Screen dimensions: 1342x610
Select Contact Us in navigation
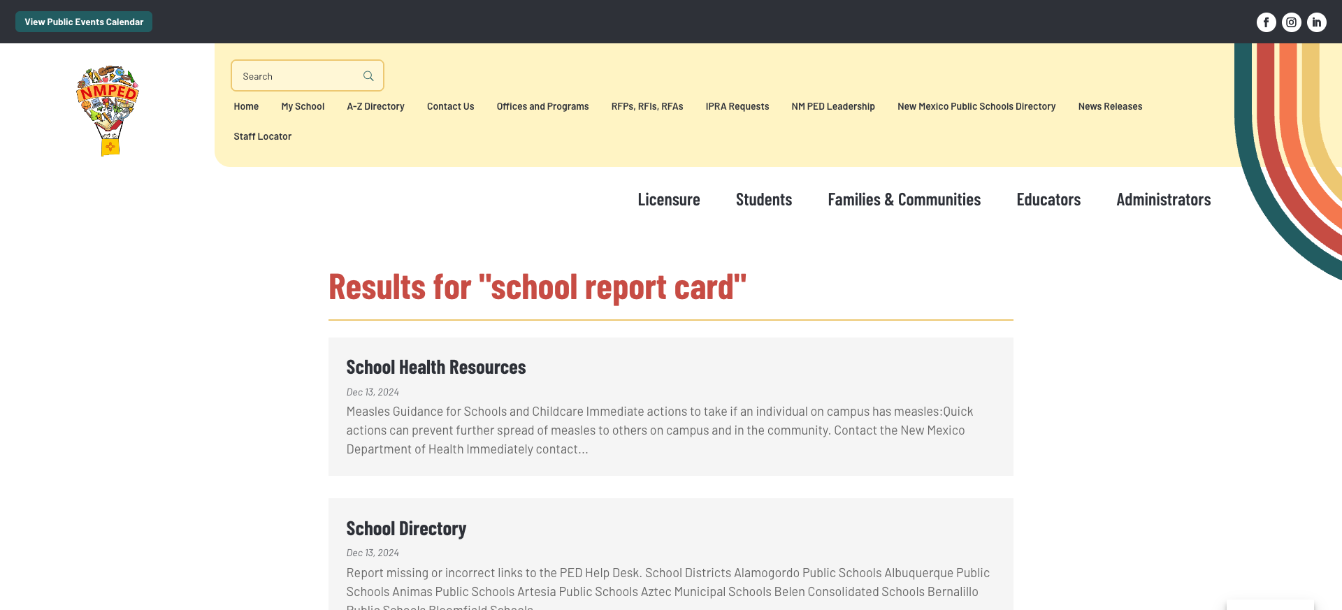click(x=450, y=106)
